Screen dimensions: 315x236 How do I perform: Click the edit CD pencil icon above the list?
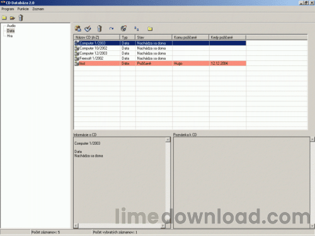[88, 28]
